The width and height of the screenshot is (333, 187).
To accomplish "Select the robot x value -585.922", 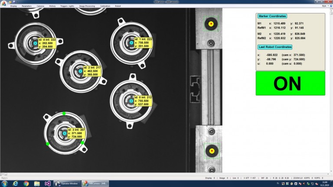I will tap(271, 55).
